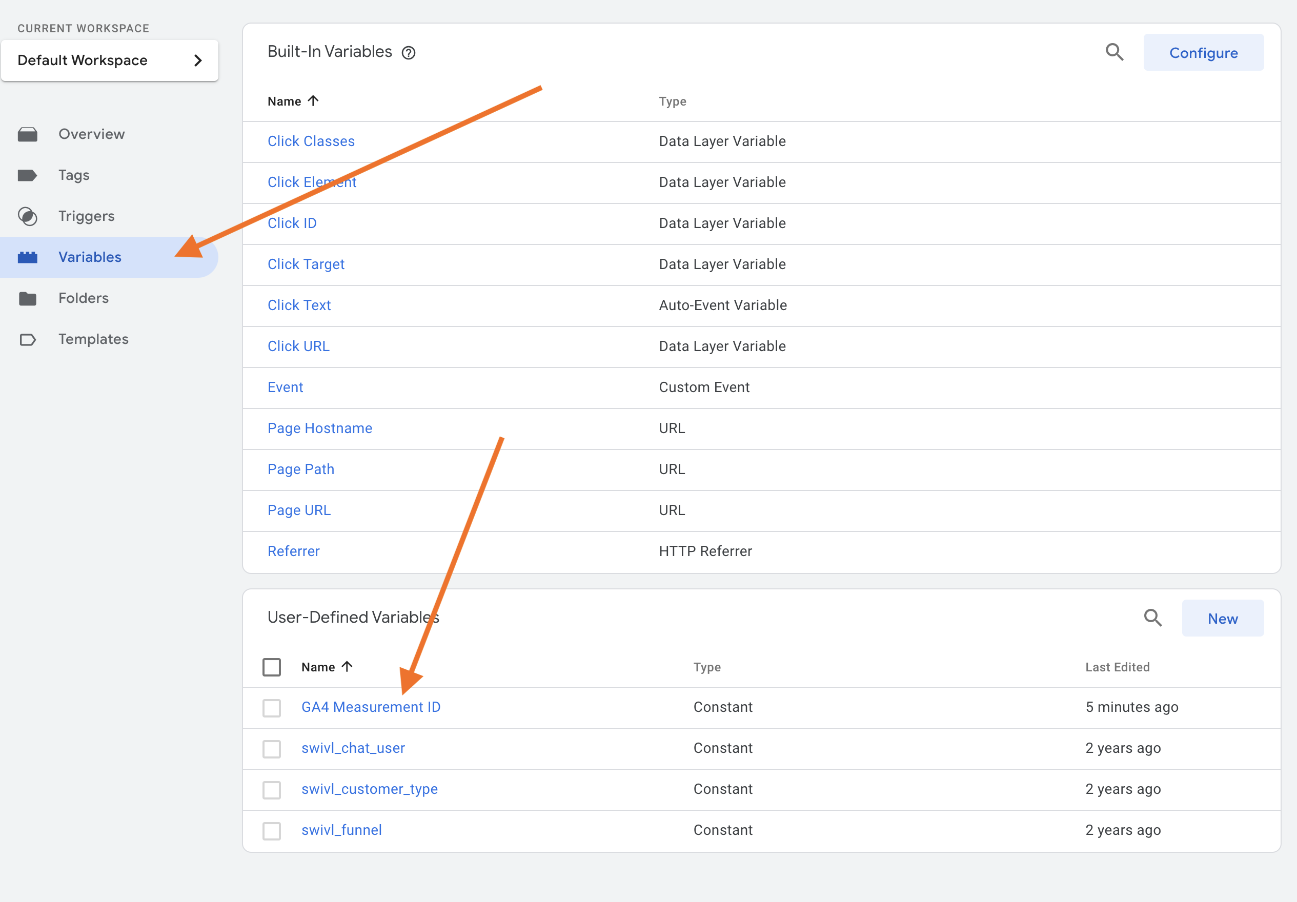
Task: Search the User-Defined Variables list
Action: [1152, 618]
